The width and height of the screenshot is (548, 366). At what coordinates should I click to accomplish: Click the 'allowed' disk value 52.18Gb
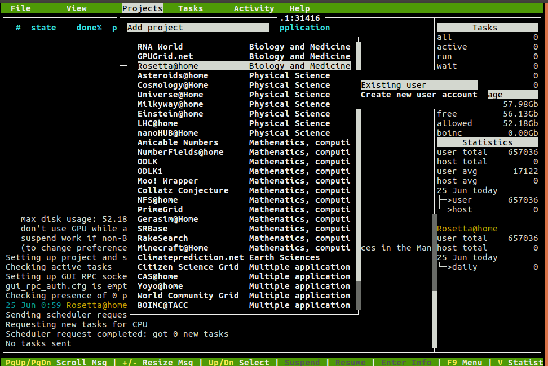[x=520, y=123]
